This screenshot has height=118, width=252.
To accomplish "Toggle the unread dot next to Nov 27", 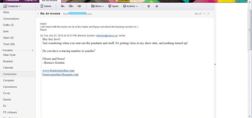I will coord(204,14).
